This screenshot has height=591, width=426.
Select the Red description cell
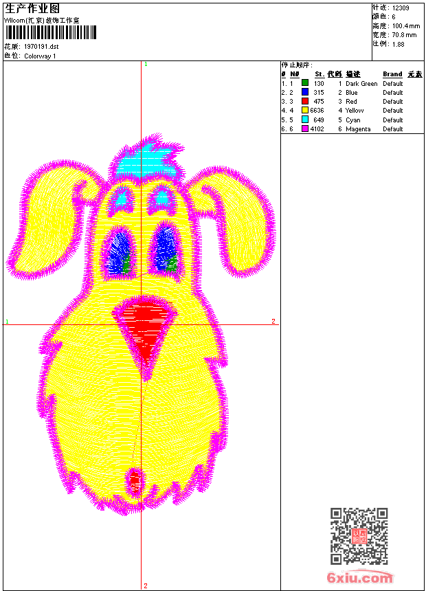click(351, 102)
